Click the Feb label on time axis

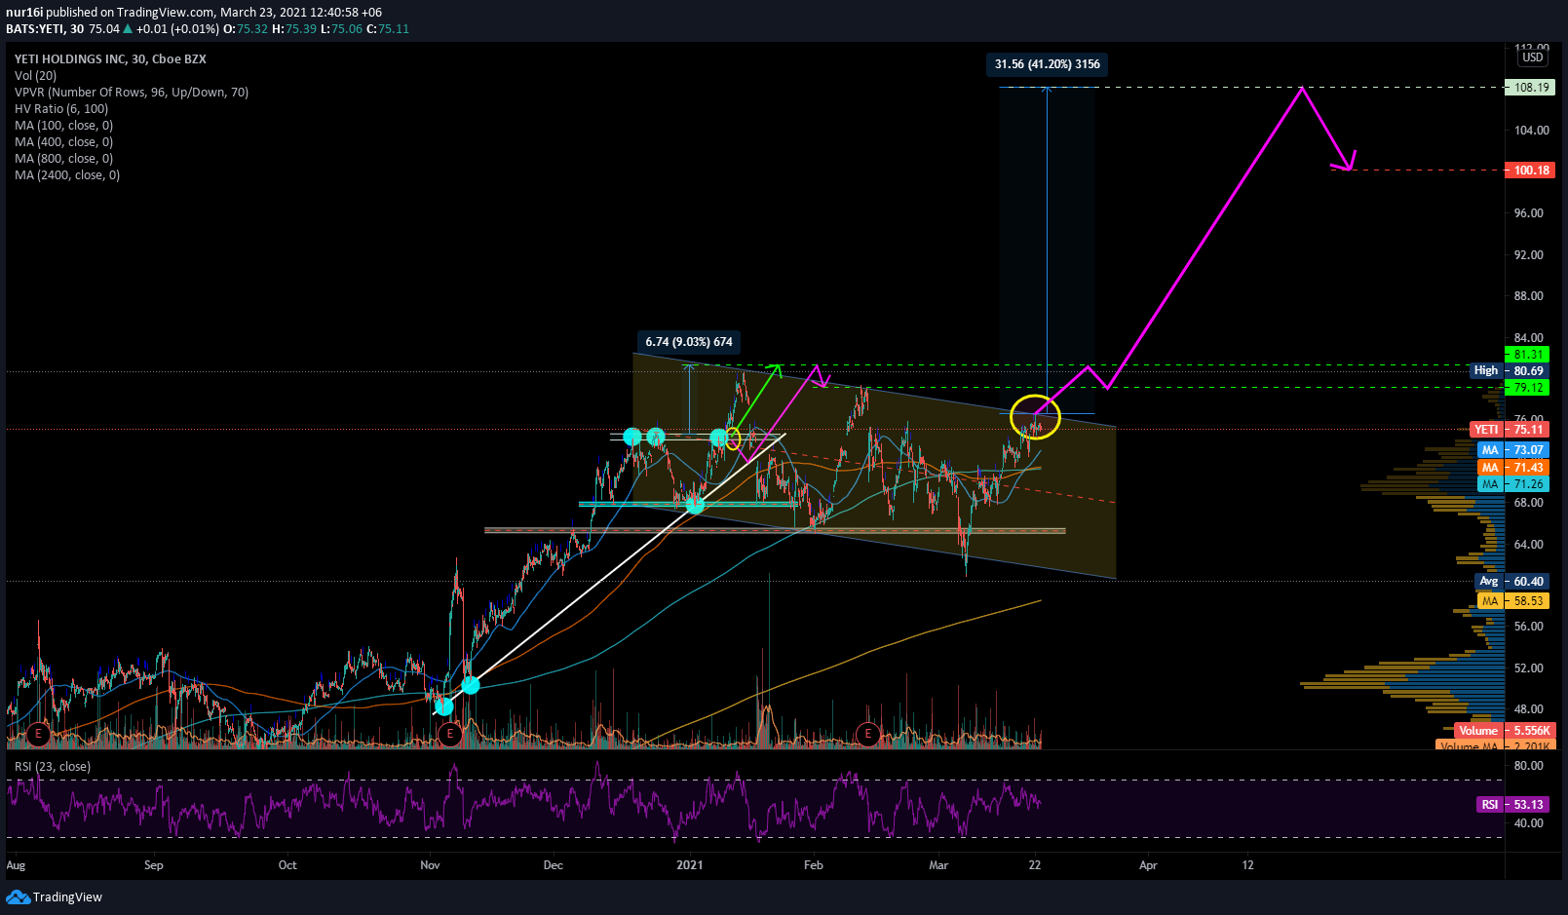pos(814,865)
